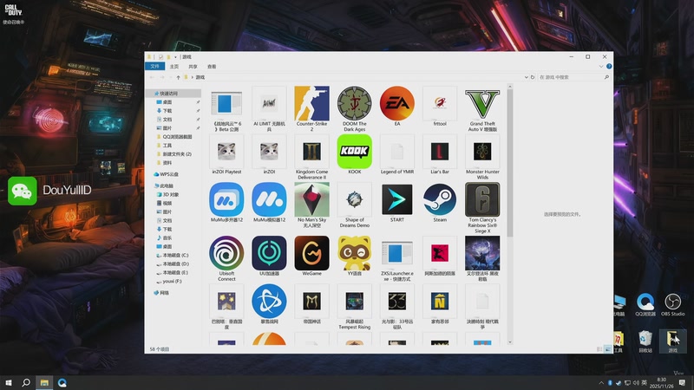This screenshot has width=694, height=390.
Task: Select the QQ browser screenshots folder
Action: coord(174,137)
